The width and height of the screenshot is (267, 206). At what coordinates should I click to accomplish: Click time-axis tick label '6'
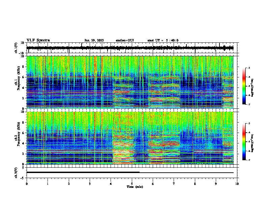[153, 184]
